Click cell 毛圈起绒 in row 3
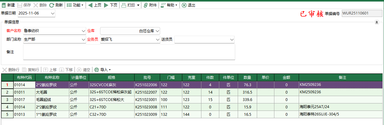The height and width of the screenshot is (125, 384). coord(52,99)
